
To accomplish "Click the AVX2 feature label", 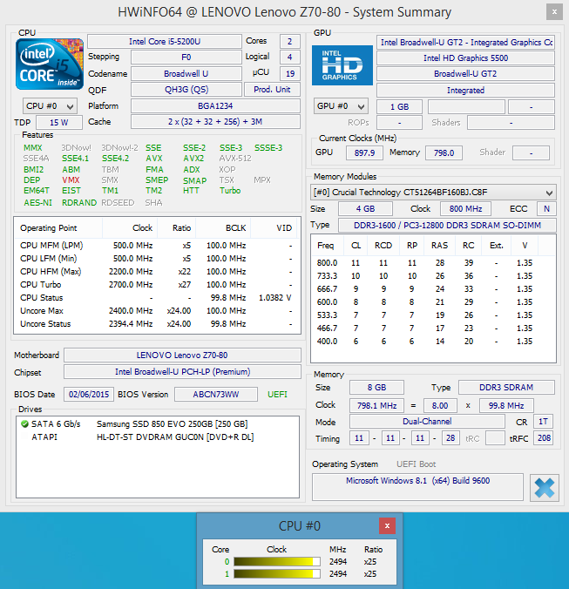I will coord(193,159).
